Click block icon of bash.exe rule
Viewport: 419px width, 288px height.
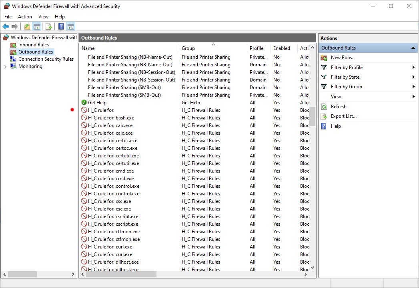pyautogui.click(x=84, y=118)
